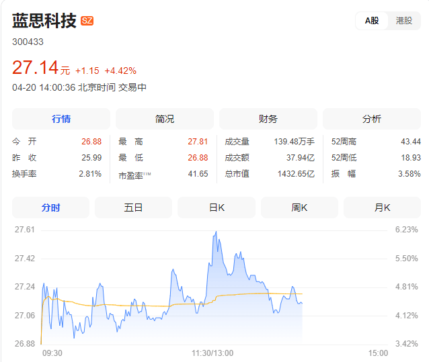
Task: Click the 11:30/13:00 time axis label
Action: (212, 353)
